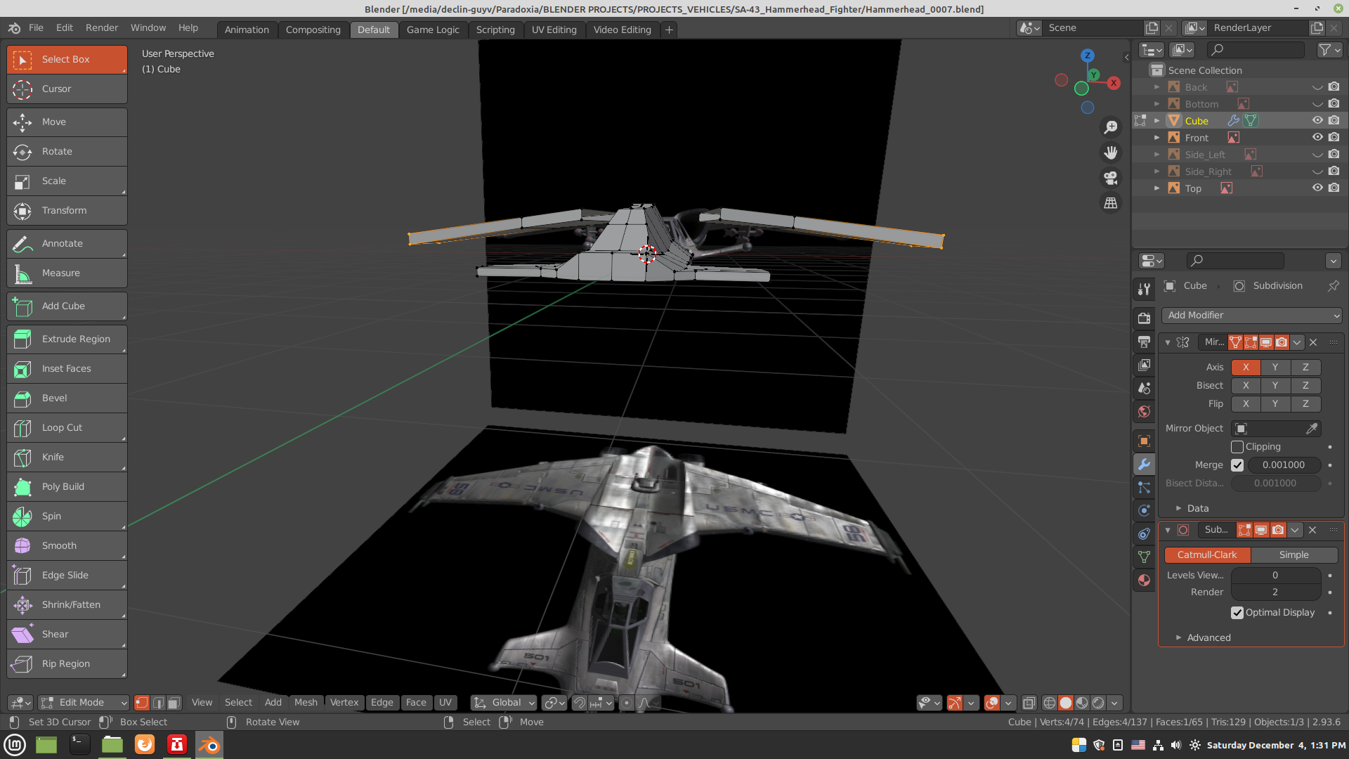The height and width of the screenshot is (759, 1349).
Task: Collapse the Mirror modifier panel
Action: pos(1168,343)
